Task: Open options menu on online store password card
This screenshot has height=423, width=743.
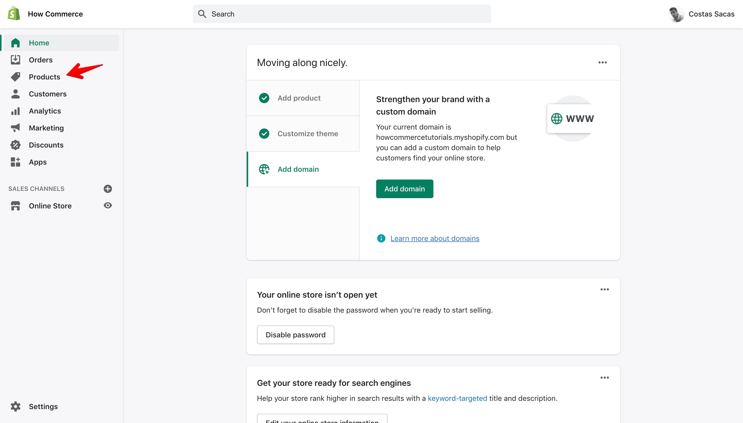Action: [x=604, y=289]
